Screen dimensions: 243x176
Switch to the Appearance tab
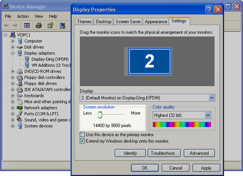tap(156, 21)
